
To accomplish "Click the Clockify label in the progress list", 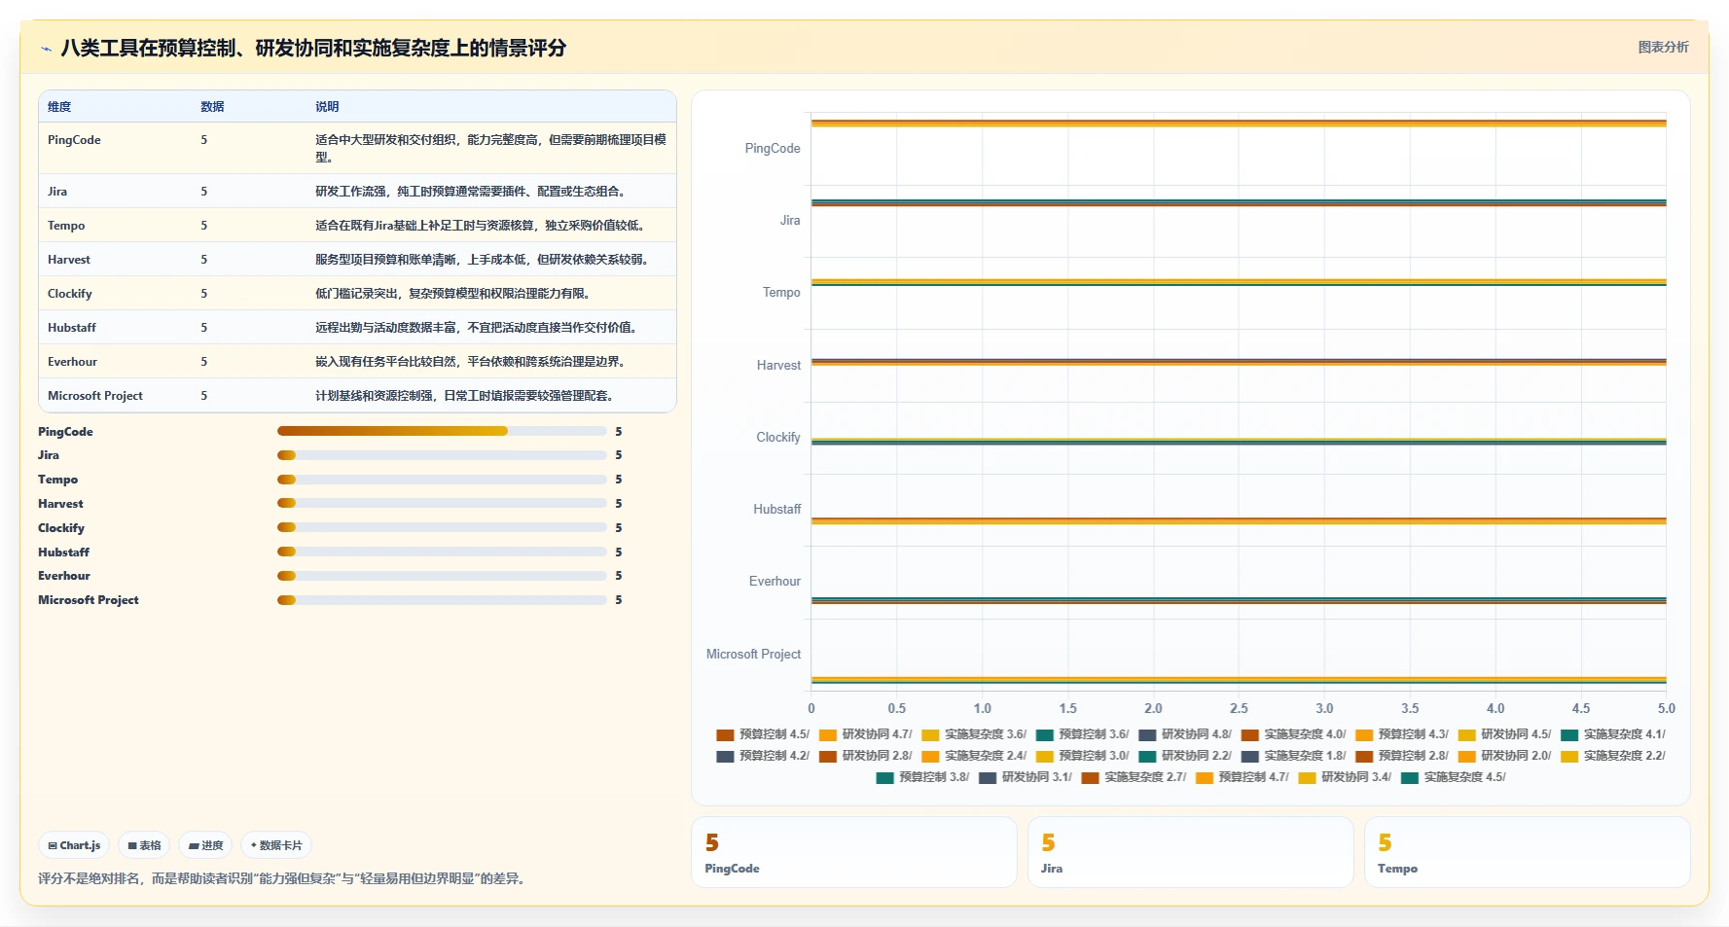I will (61, 528).
